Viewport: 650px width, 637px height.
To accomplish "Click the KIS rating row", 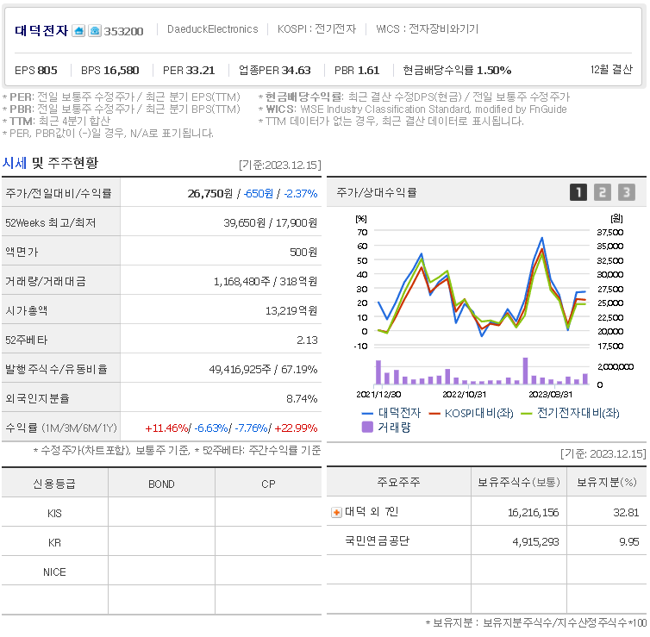I will 162,513.
